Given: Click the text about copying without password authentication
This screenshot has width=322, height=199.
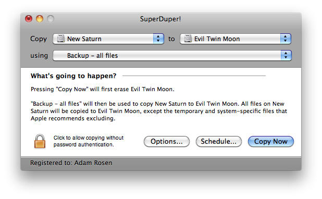Looking at the screenshot, I should pos(89,141).
